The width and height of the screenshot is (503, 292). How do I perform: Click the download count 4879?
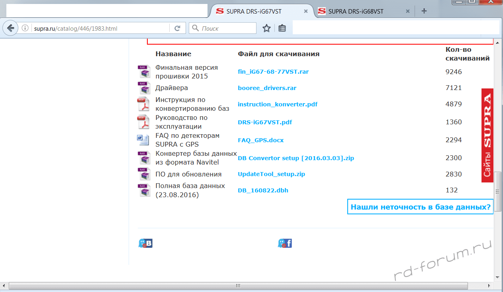click(x=454, y=104)
